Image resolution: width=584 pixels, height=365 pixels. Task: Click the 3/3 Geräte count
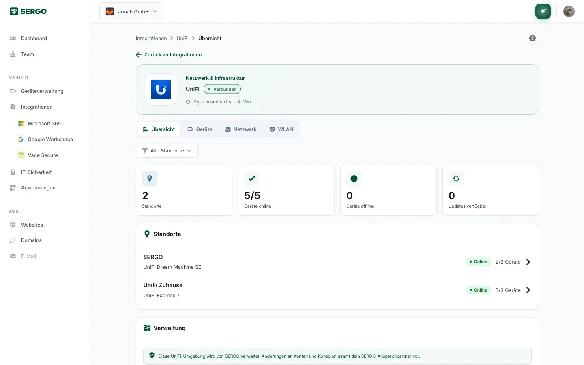point(508,290)
